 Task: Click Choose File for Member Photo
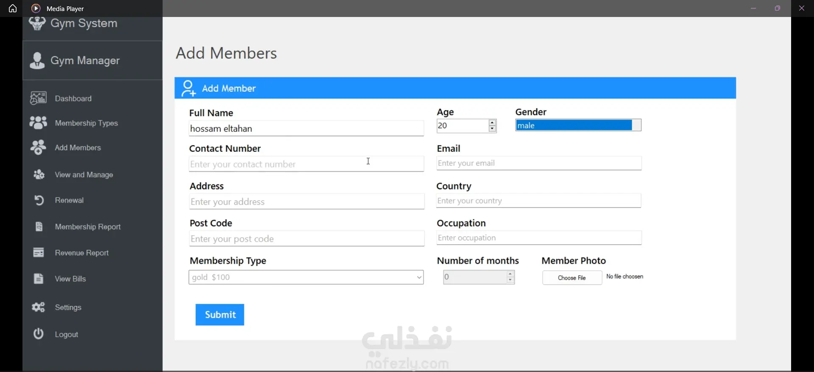point(572,278)
